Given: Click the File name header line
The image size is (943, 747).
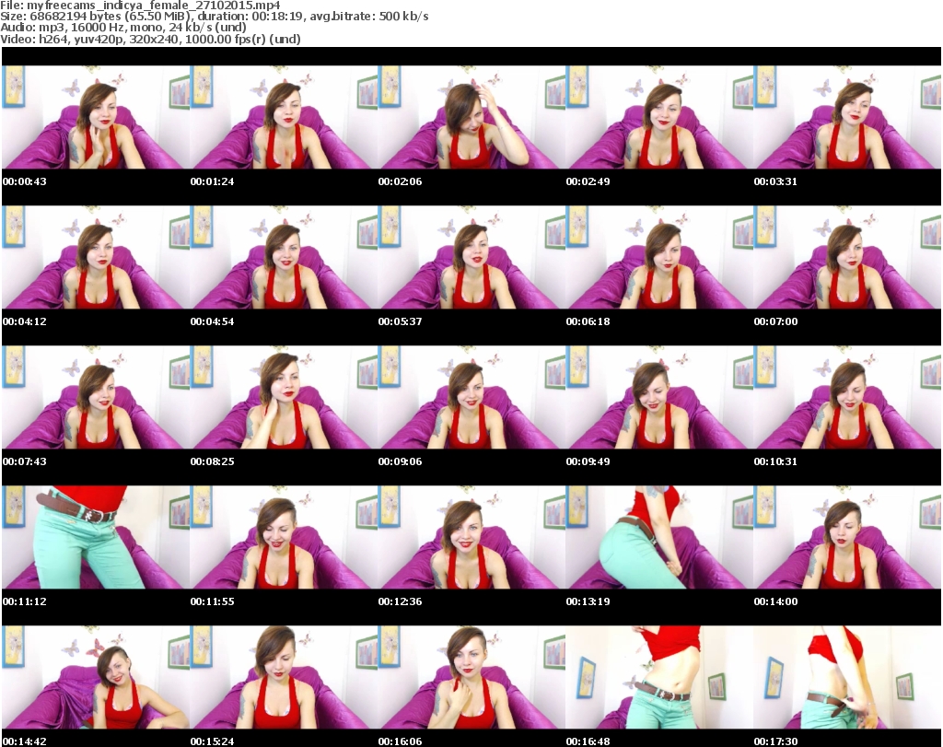Looking at the screenshot, I should pyautogui.click(x=140, y=6).
